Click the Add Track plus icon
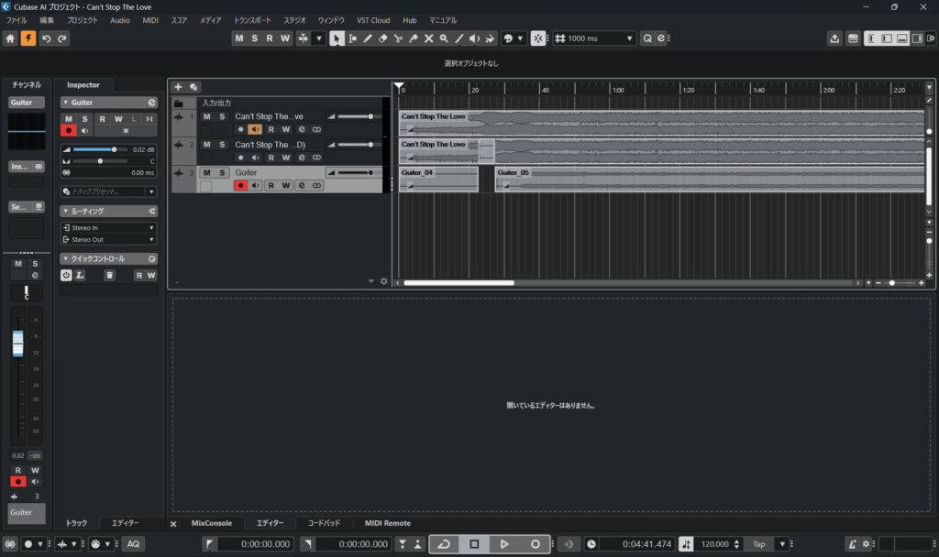939x557 pixels. [x=178, y=86]
